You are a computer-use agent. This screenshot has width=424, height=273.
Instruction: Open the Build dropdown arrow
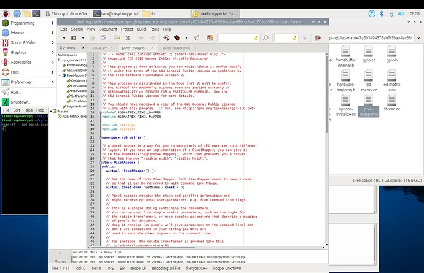coord(186,38)
